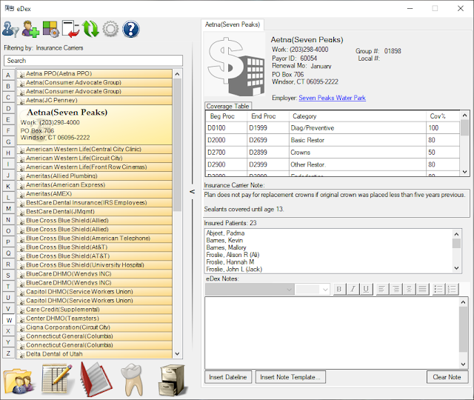Image resolution: width=474 pixels, height=400 pixels.
Task: Toggle italic formatting in eDex Notes
Action: [x=353, y=290]
